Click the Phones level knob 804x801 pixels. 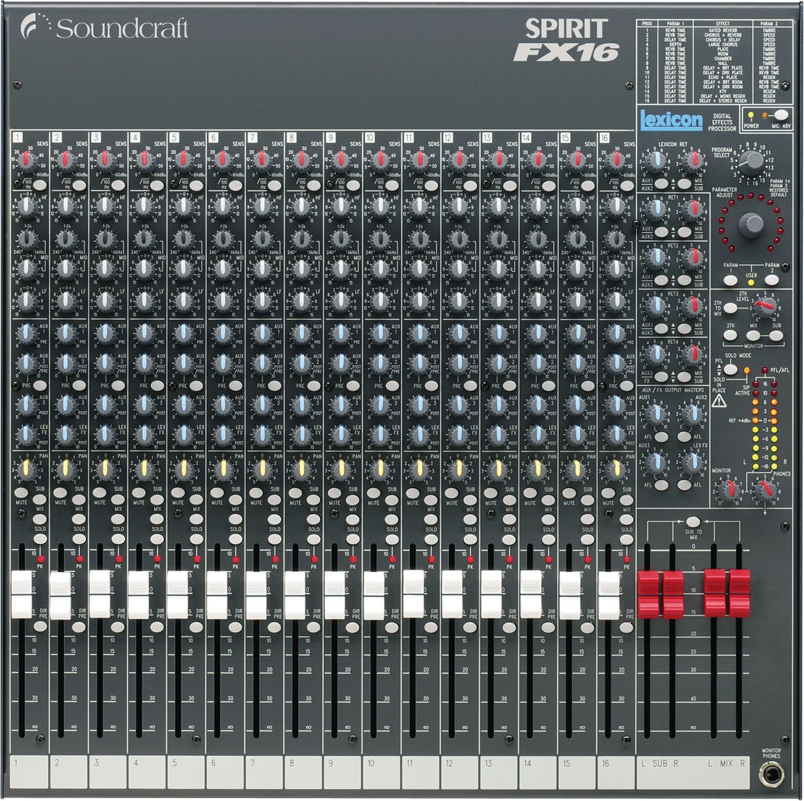(765, 488)
